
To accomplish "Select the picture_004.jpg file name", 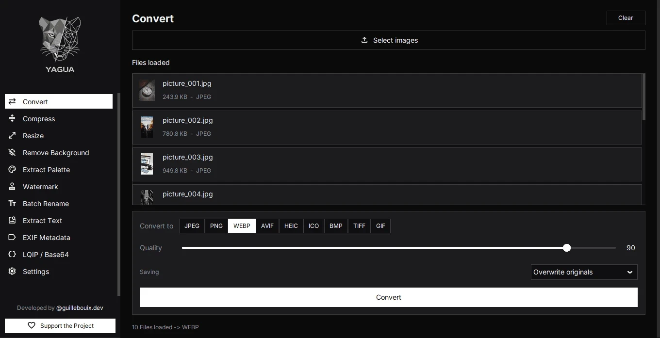I will [188, 194].
